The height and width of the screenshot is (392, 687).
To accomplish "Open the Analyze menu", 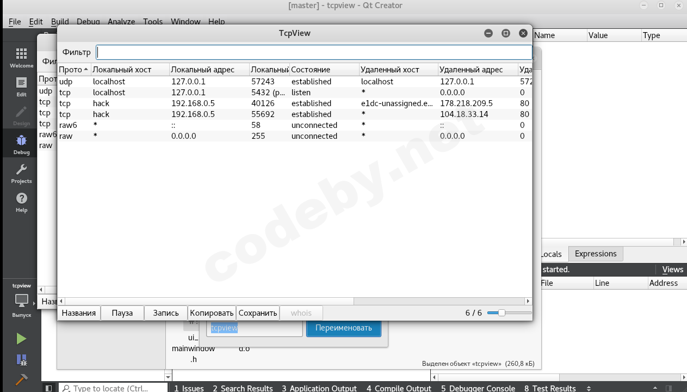I will [x=121, y=22].
